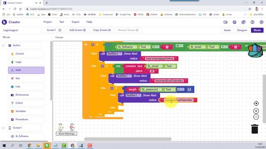
Task: Select the Variables blocks category
Action: click(x=26, y=111)
